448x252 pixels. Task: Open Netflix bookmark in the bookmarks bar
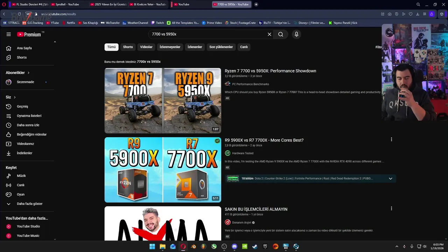69,23
